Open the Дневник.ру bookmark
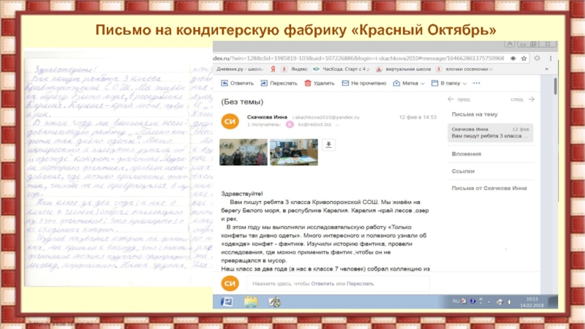This screenshot has width=585, height=329. pos(240,69)
